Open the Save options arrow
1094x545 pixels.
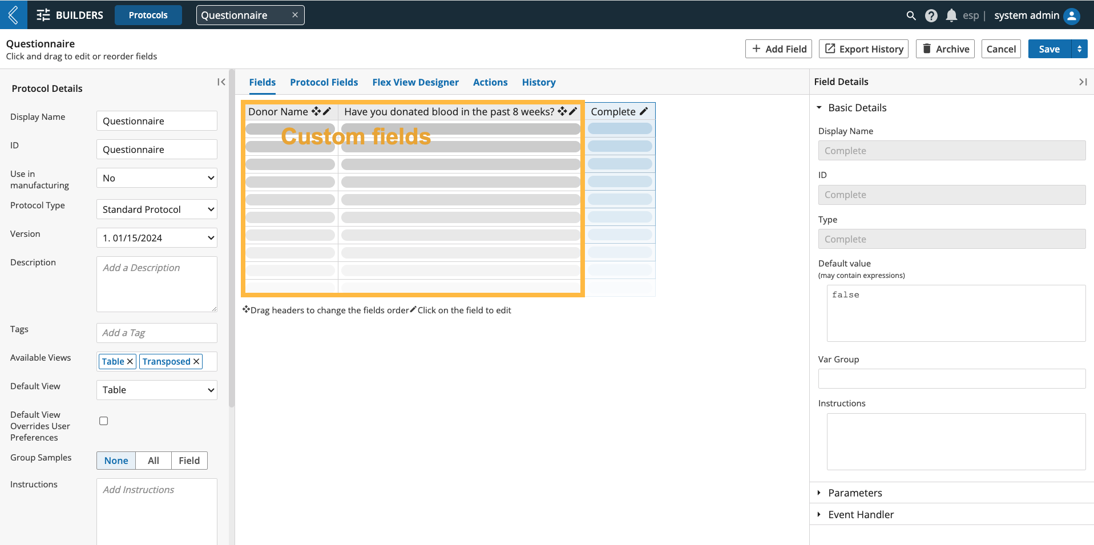click(1079, 49)
